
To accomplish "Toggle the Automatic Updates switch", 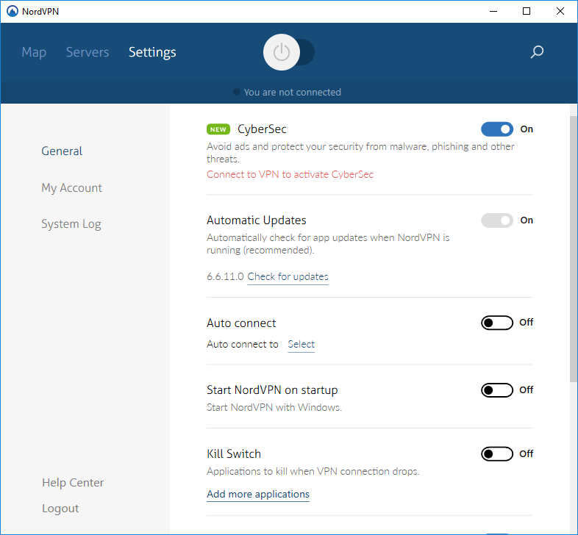I will point(497,220).
